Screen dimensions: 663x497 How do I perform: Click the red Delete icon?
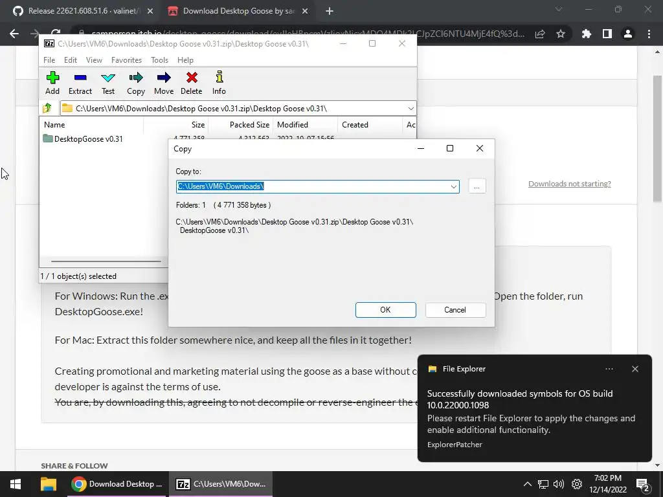click(x=192, y=83)
